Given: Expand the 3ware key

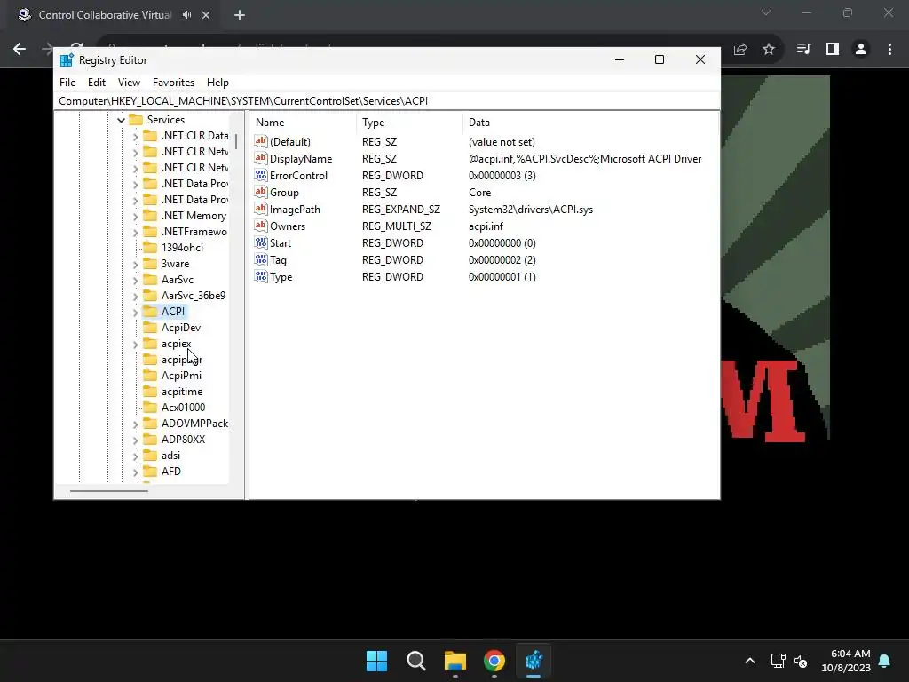Looking at the screenshot, I should [136, 265].
